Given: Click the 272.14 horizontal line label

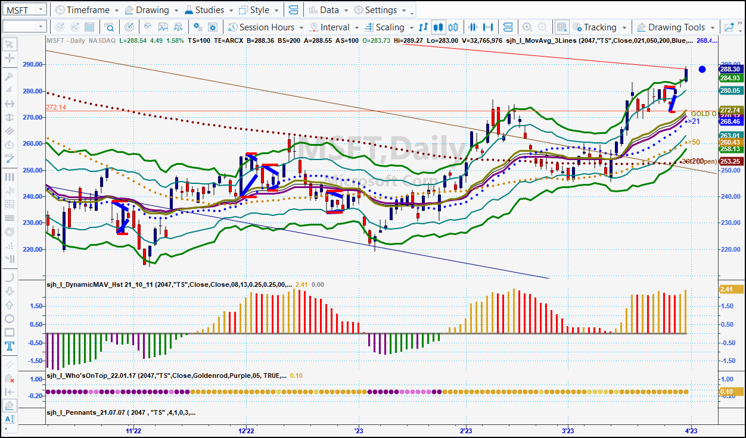Looking at the screenshot, I should [x=55, y=107].
